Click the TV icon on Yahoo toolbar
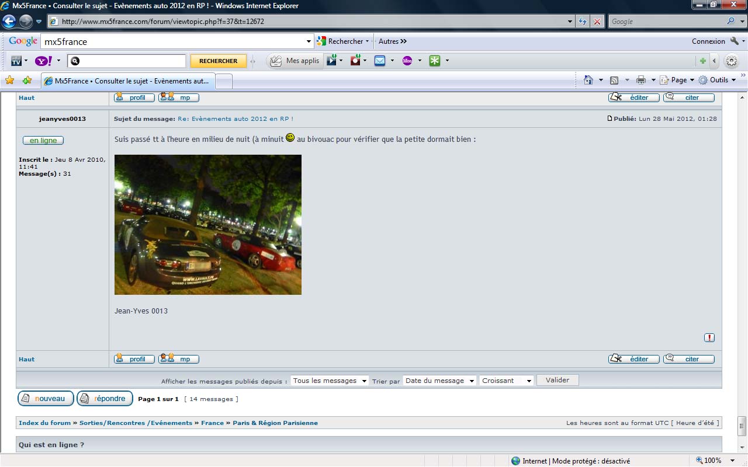The height and width of the screenshot is (467, 748). coord(16,61)
